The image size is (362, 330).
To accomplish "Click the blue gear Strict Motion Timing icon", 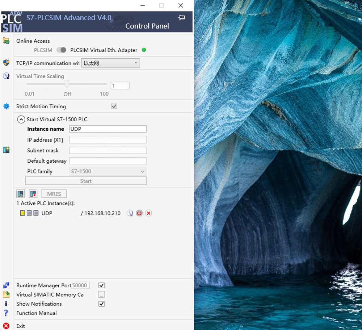I will (6, 106).
